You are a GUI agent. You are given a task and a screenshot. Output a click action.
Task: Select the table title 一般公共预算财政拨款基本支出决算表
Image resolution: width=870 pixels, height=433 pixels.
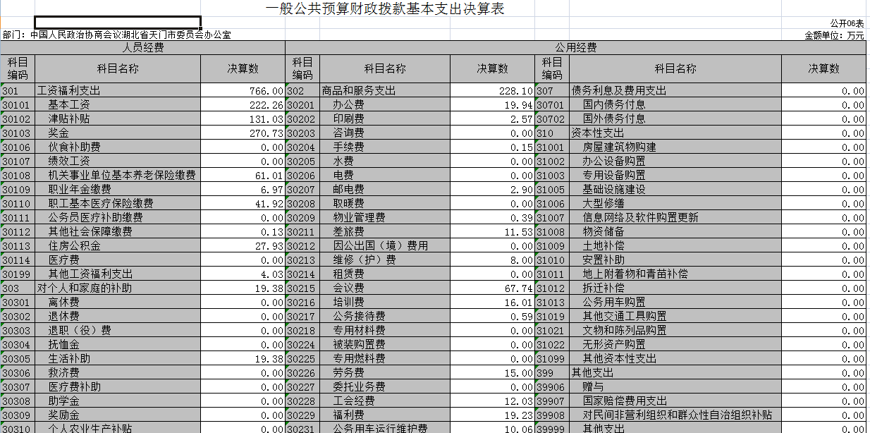point(385,9)
